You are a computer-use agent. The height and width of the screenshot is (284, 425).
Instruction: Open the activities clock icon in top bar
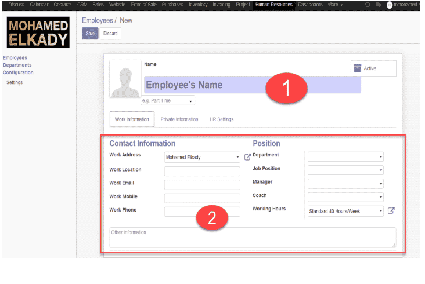point(368,5)
